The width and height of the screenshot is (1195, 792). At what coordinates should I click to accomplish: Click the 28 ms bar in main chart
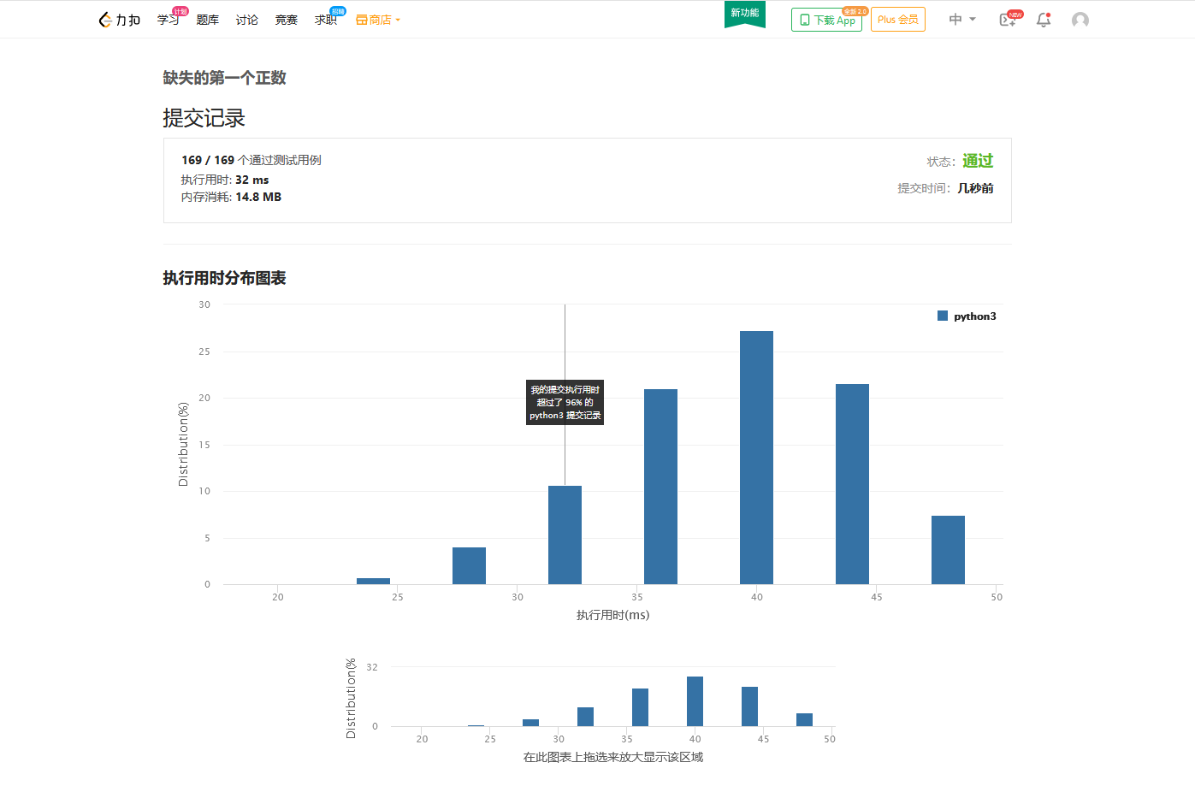(x=469, y=565)
